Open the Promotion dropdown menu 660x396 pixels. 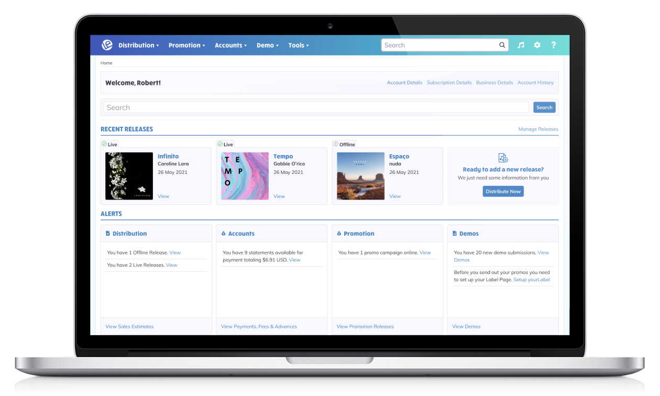[x=186, y=45]
